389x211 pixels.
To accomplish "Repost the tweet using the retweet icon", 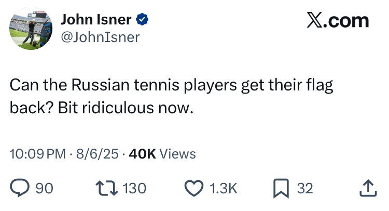I will click(x=106, y=188).
